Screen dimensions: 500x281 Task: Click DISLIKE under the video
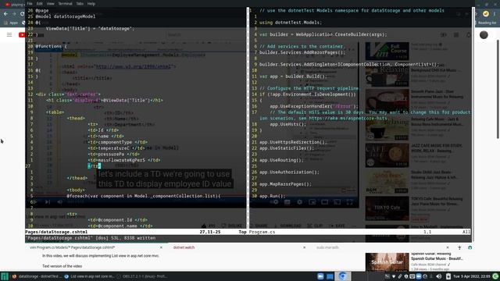[x=233, y=226]
